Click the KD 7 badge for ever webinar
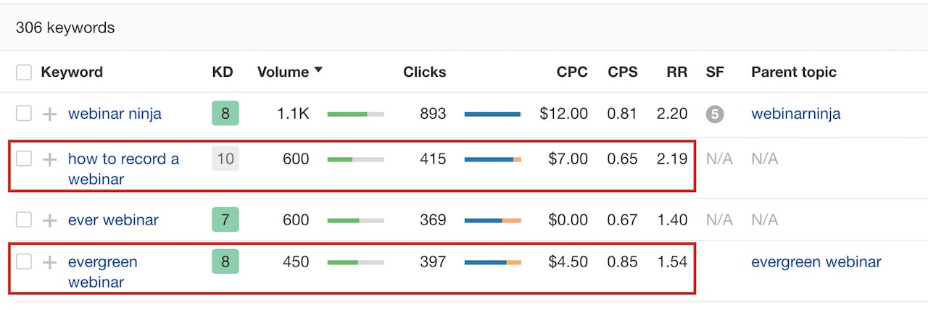Image resolution: width=928 pixels, height=310 pixels. [x=225, y=219]
